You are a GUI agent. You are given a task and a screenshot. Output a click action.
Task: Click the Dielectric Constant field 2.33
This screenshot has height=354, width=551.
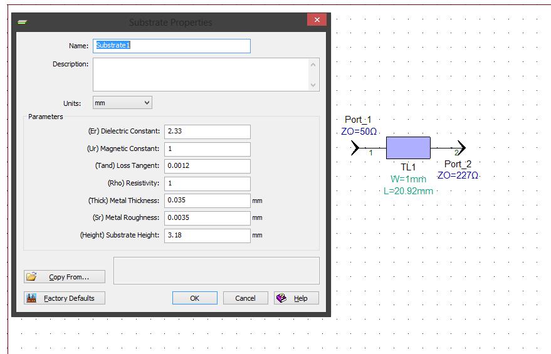coord(207,132)
